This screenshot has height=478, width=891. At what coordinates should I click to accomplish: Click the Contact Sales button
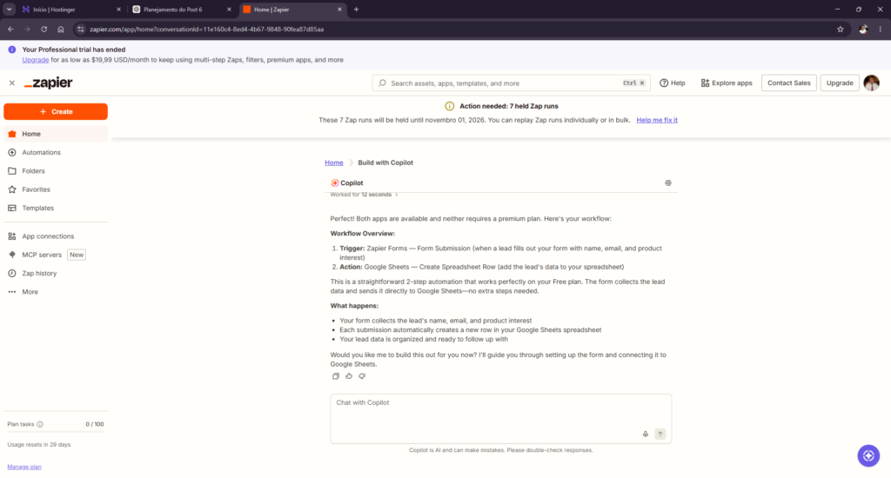tap(788, 83)
